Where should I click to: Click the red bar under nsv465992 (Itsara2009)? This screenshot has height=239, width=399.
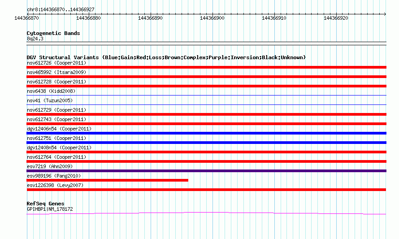206,77
